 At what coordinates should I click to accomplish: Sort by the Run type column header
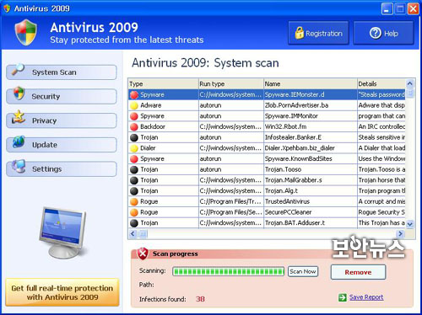point(231,83)
